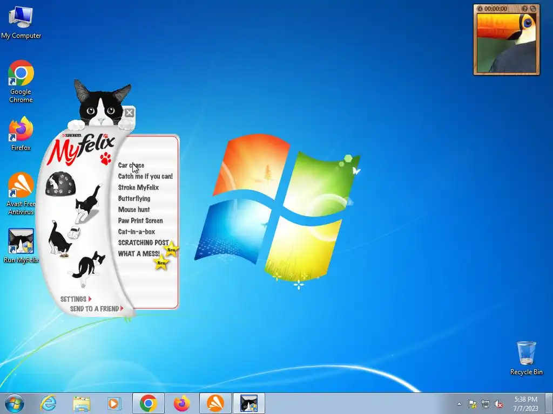Click the peeking Felix cat head
Screen dimensions: 553x414
click(x=101, y=102)
